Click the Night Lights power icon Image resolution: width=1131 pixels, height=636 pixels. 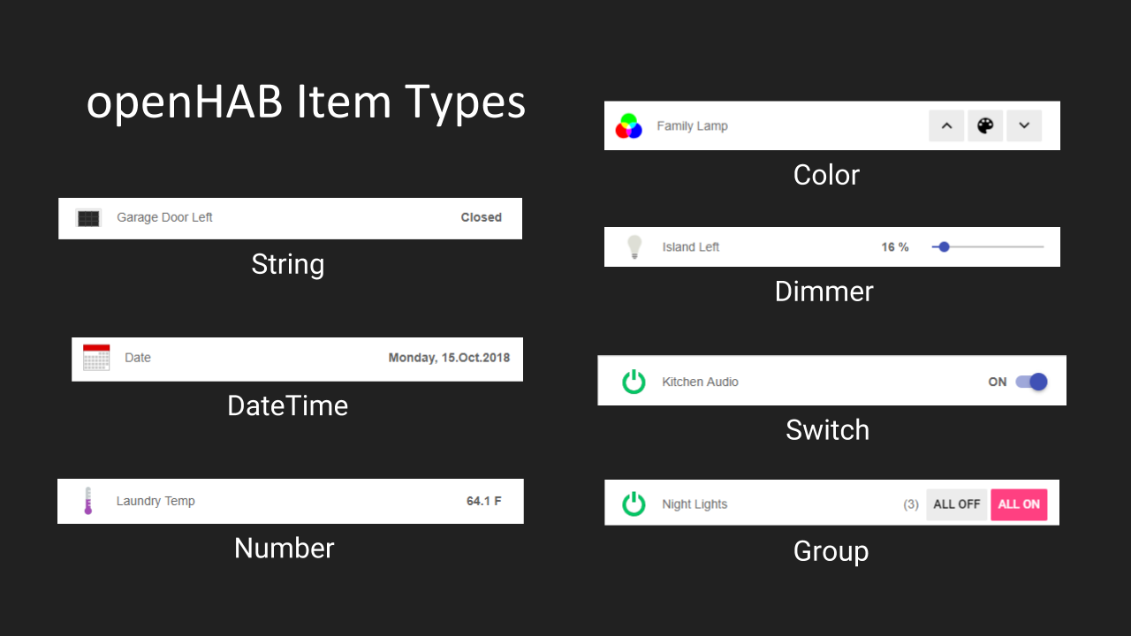coord(634,503)
